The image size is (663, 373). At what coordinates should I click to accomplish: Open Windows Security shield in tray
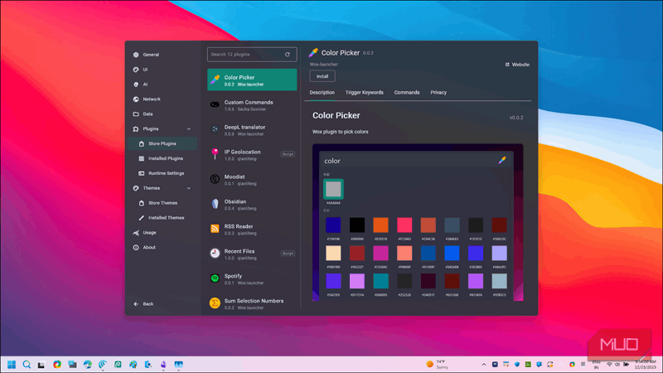pos(517,365)
